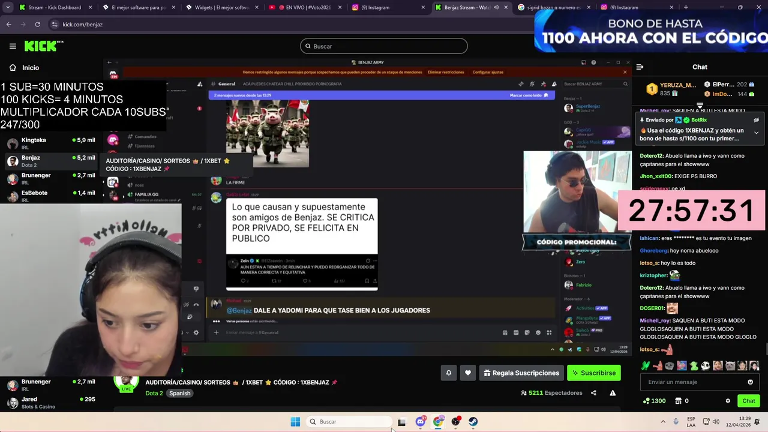This screenshot has width=768, height=432.
Task: Click Regala Suscripciones button
Action: [x=521, y=373]
